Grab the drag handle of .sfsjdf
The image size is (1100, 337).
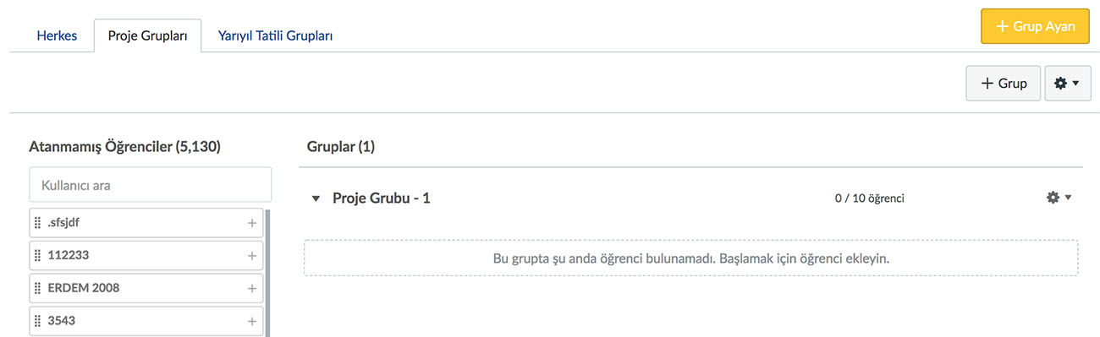37,223
